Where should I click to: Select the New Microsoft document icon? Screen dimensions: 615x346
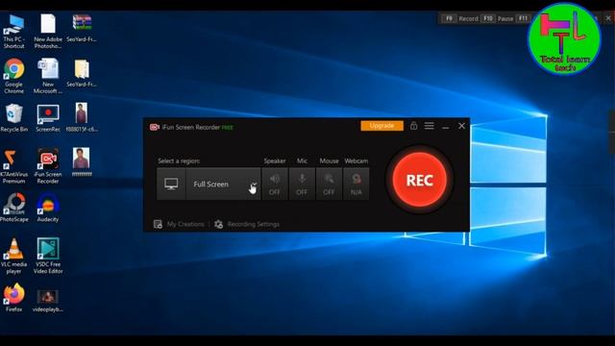coord(48,76)
